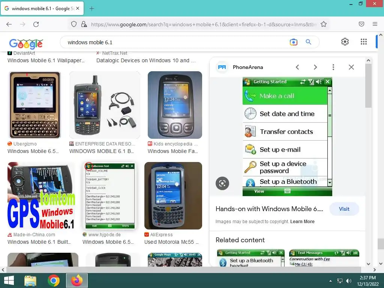Open Google quick settings gear
The image size is (384, 288).
(x=345, y=42)
